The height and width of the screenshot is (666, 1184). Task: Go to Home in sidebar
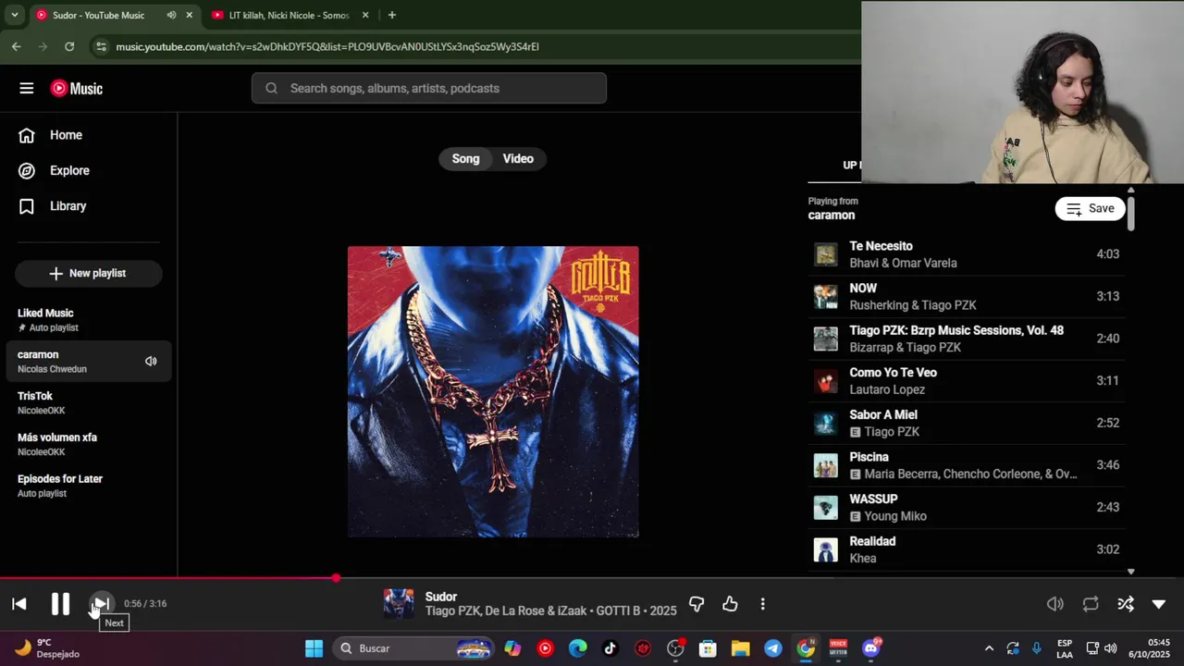click(66, 135)
